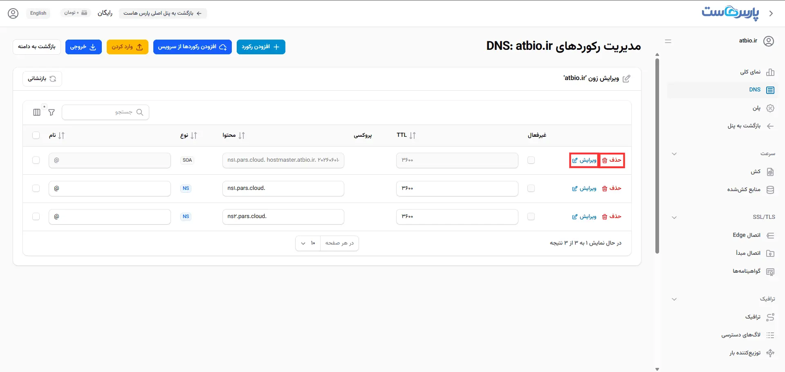Open the column visibility icon
The height and width of the screenshot is (372, 785).
[37, 112]
